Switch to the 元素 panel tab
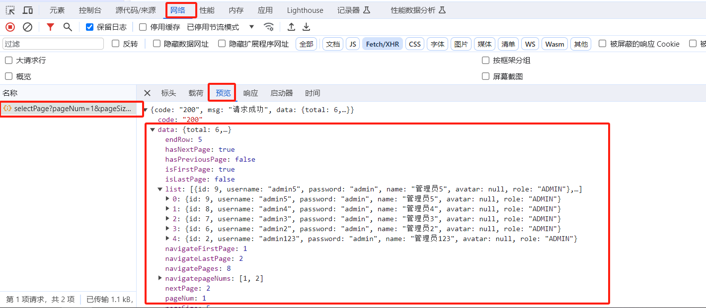Image resolution: width=706 pixels, height=308 pixels. [x=57, y=10]
